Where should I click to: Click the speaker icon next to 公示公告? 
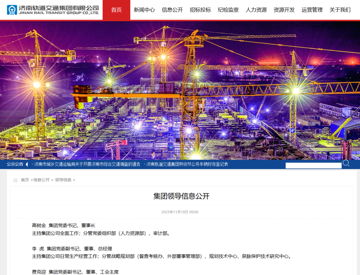[x=26, y=164]
